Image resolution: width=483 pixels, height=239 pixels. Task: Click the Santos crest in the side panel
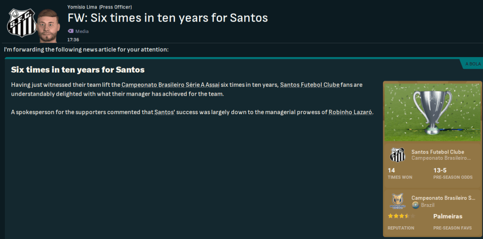[x=398, y=155]
